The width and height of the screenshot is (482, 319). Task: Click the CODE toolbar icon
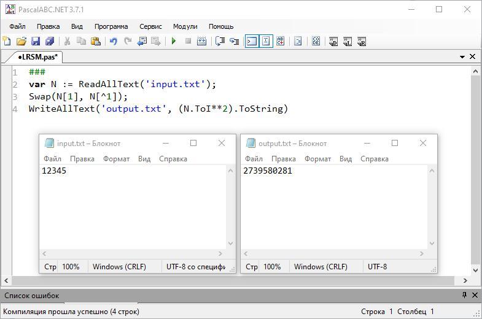click(x=316, y=41)
